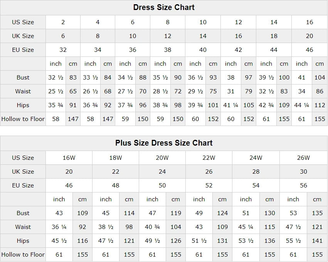Select the 112 cm hips value
328x262 pixels.
320,105
